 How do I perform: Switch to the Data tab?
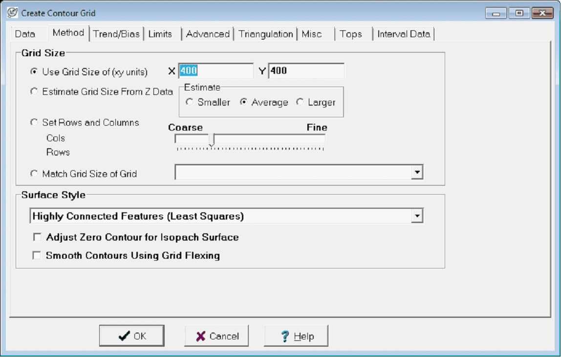click(25, 34)
